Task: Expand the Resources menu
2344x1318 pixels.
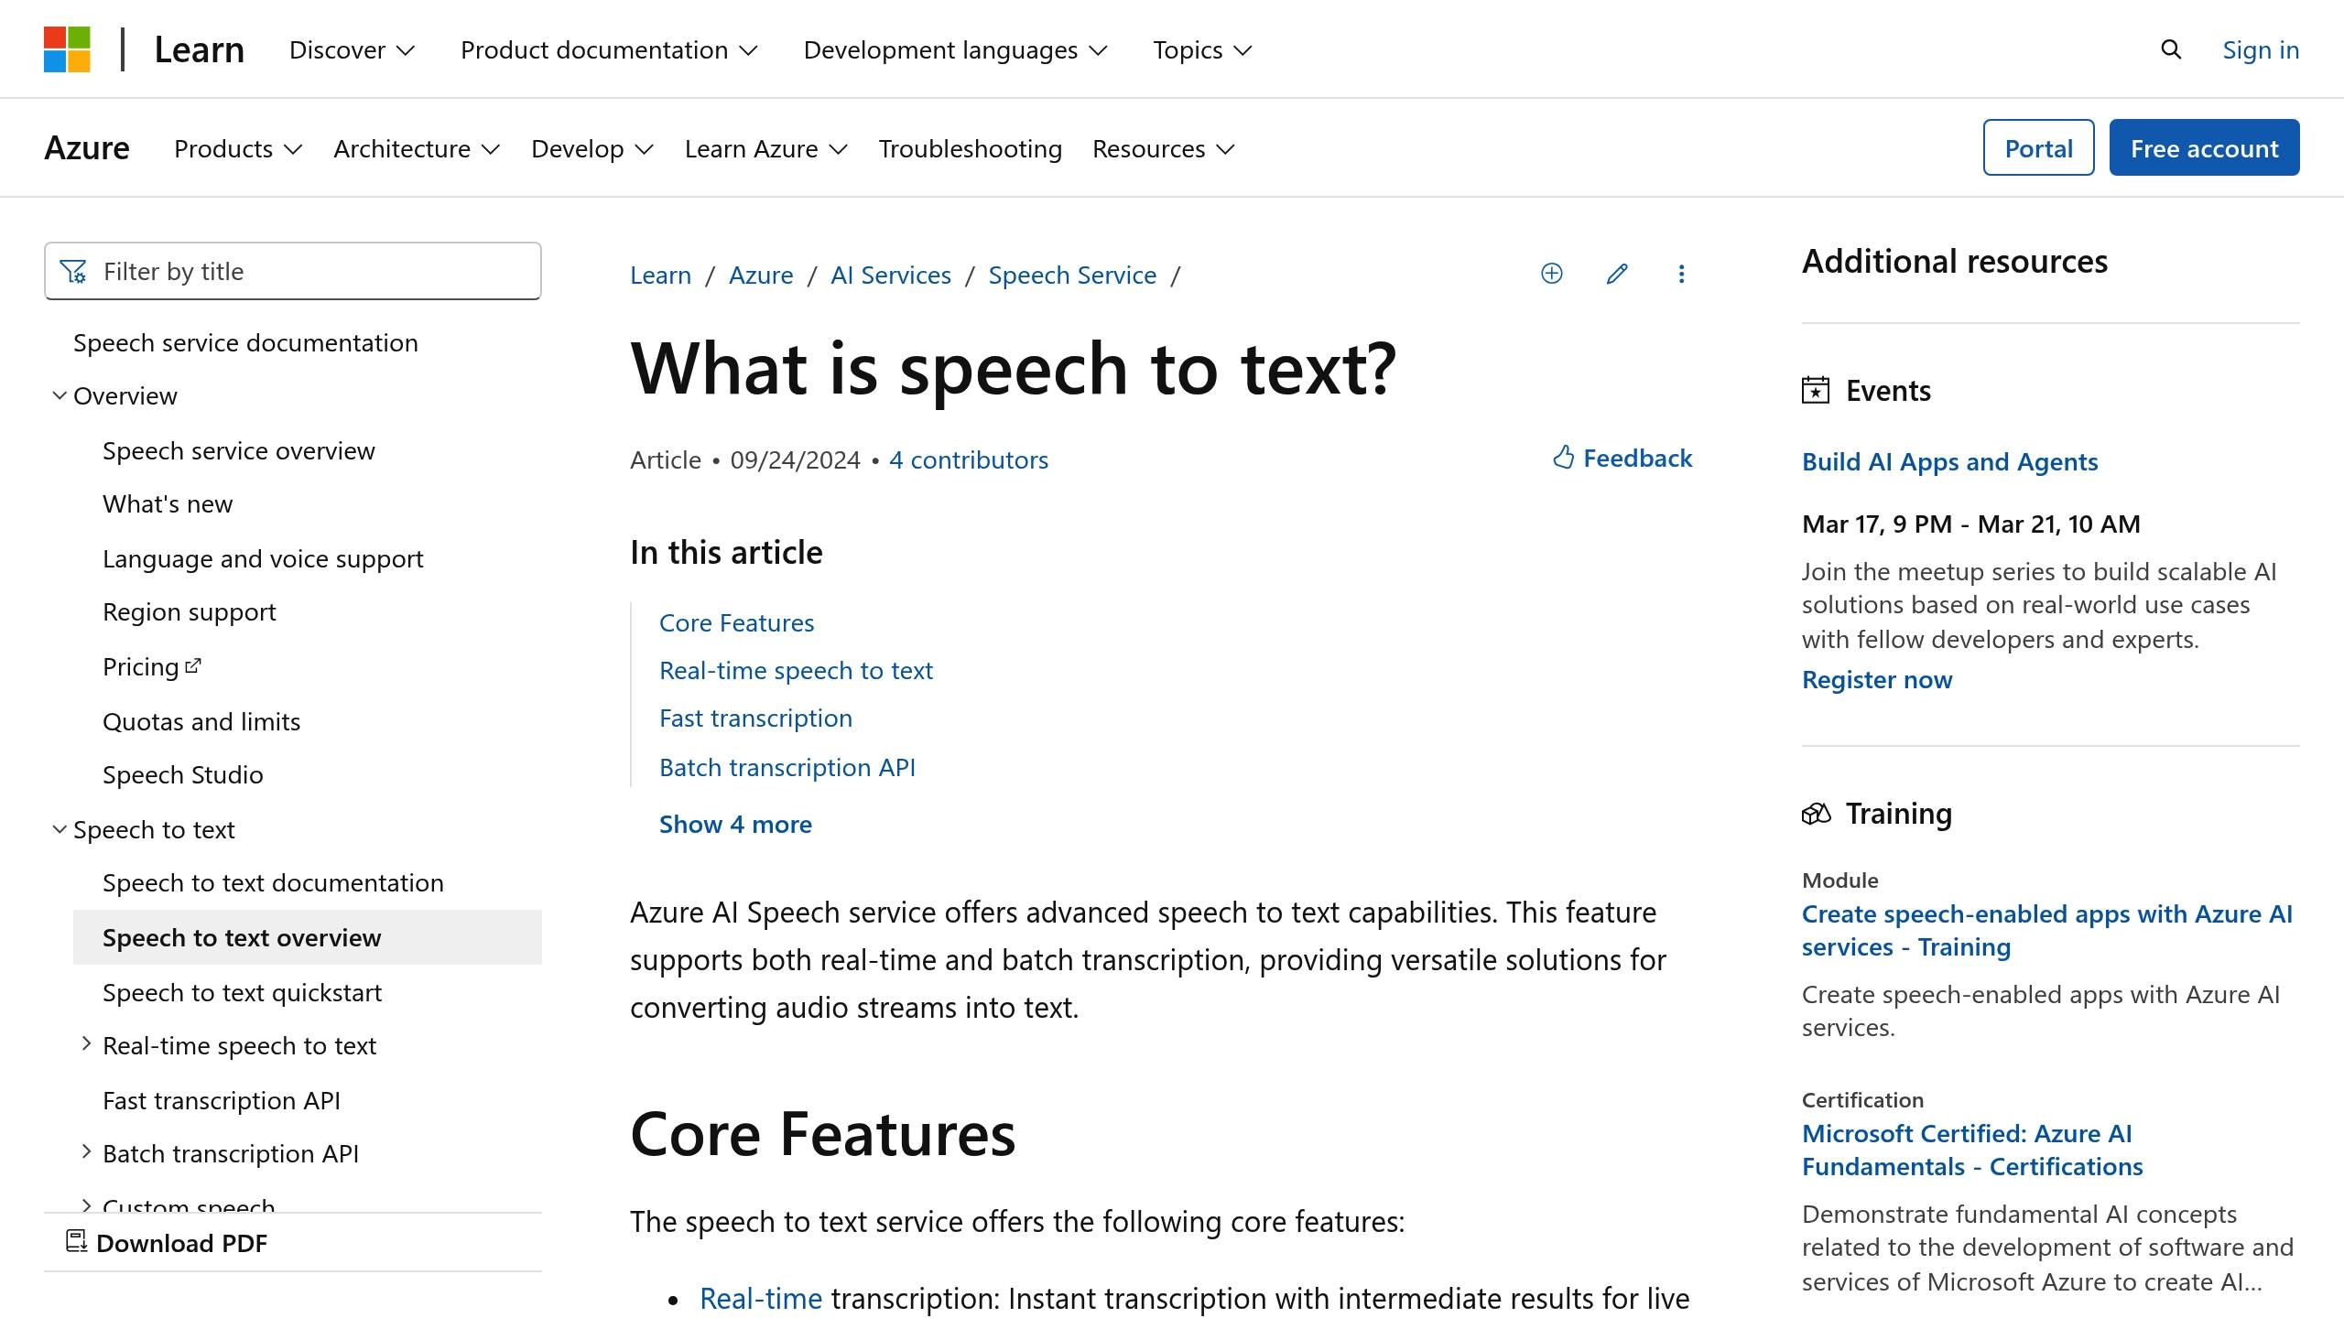Action: click(x=1163, y=148)
